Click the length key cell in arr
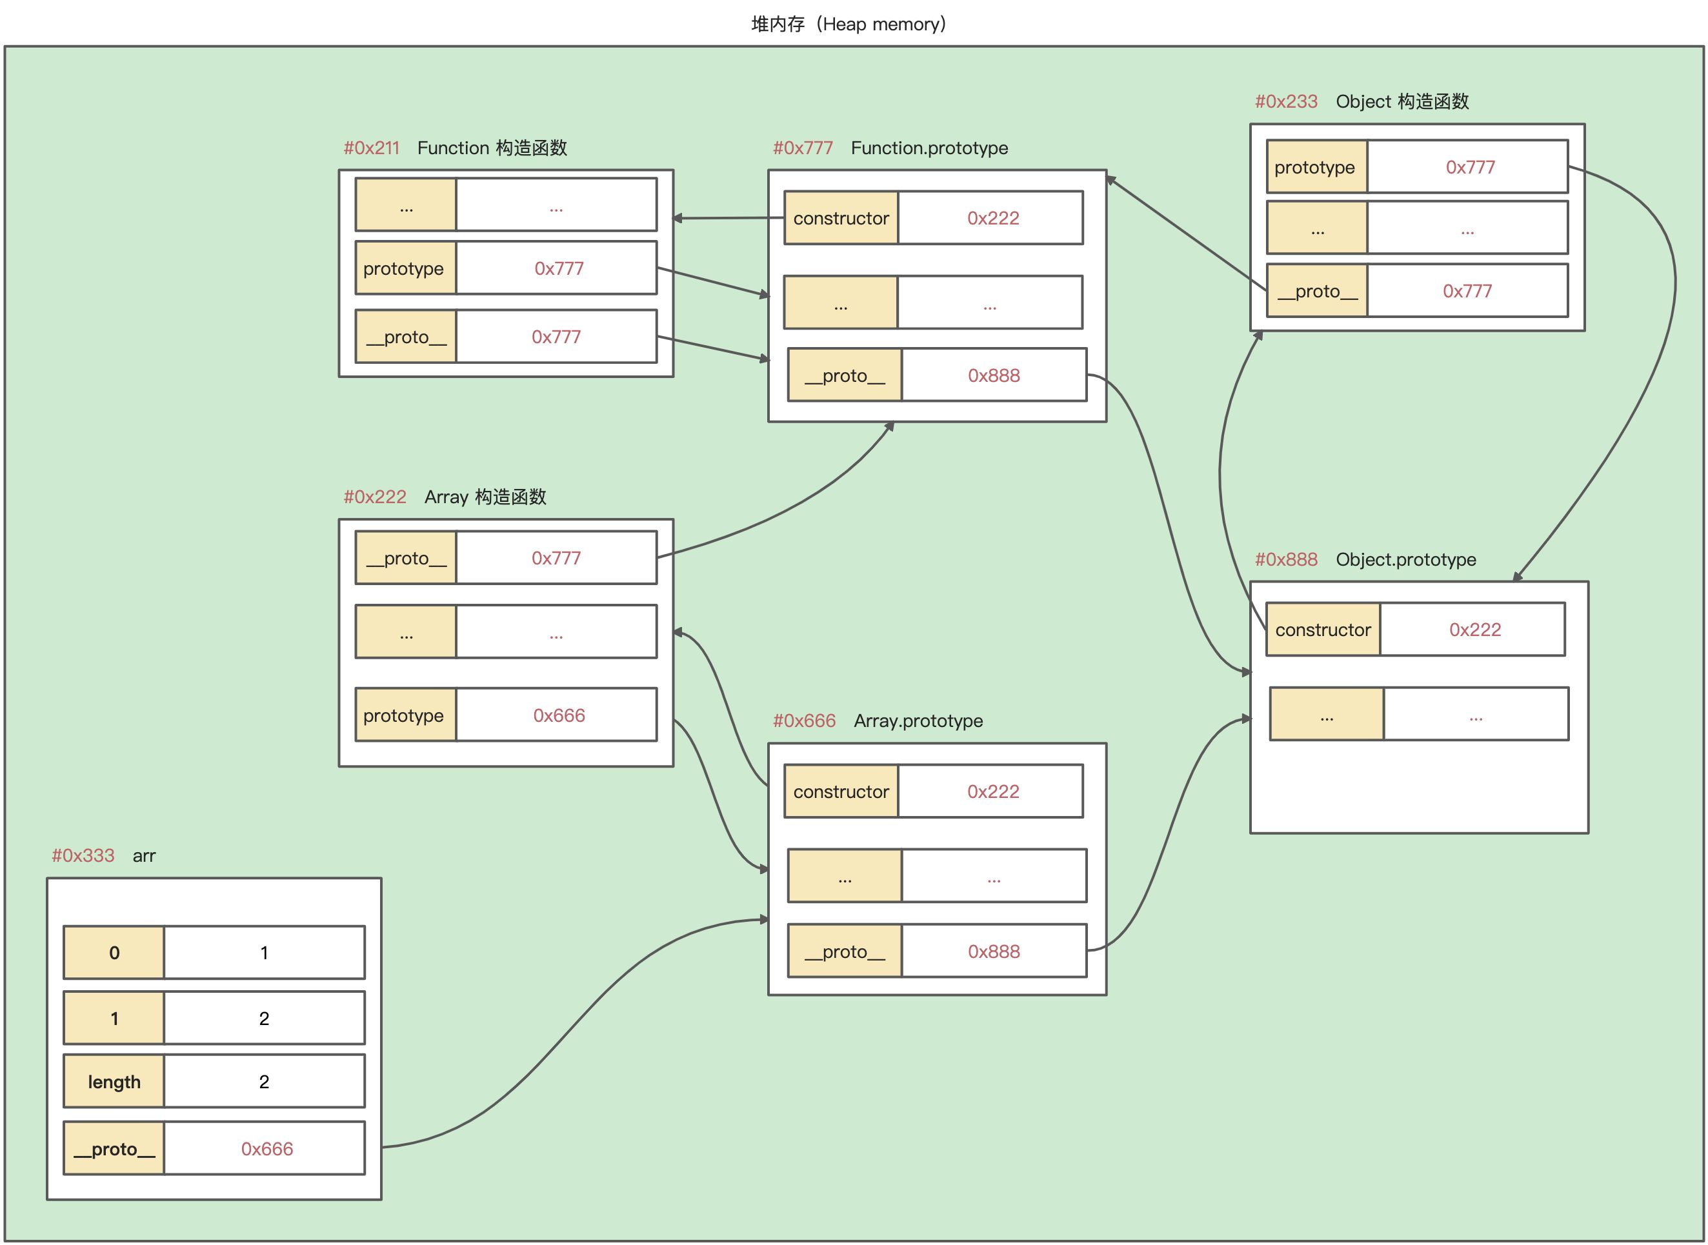The image size is (1708, 1245). pos(114,1081)
